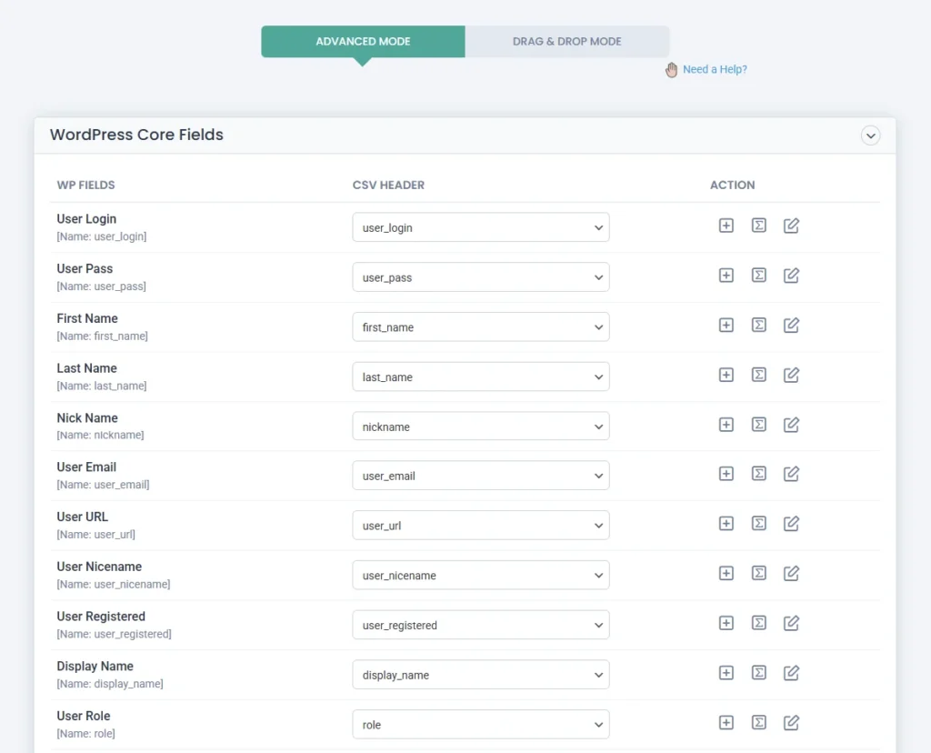Click the sigma formula icon for Nick Name

pos(758,425)
